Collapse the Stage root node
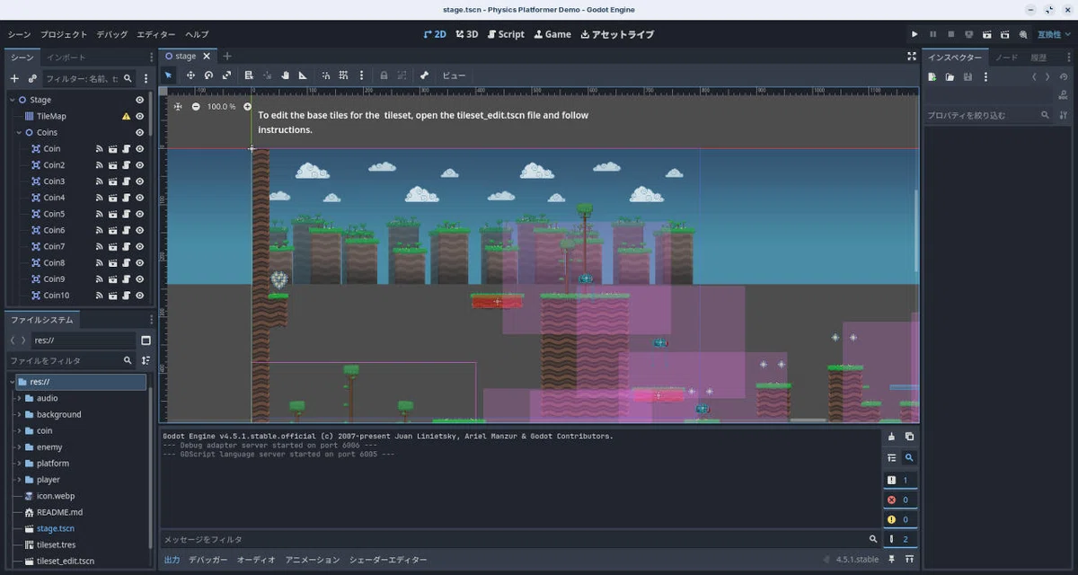Image resolution: width=1078 pixels, height=575 pixels. (x=12, y=100)
